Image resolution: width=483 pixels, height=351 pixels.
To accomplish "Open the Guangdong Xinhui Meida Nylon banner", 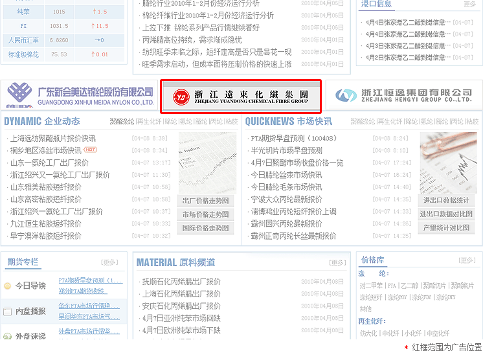I will coord(79,95).
